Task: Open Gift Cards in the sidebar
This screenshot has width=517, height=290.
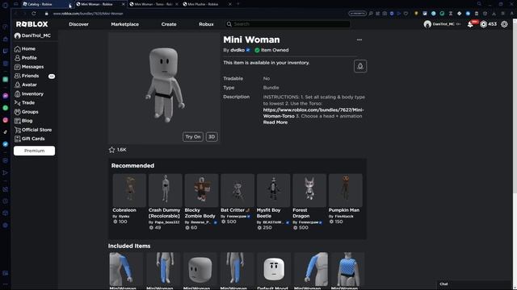Action: point(29,139)
